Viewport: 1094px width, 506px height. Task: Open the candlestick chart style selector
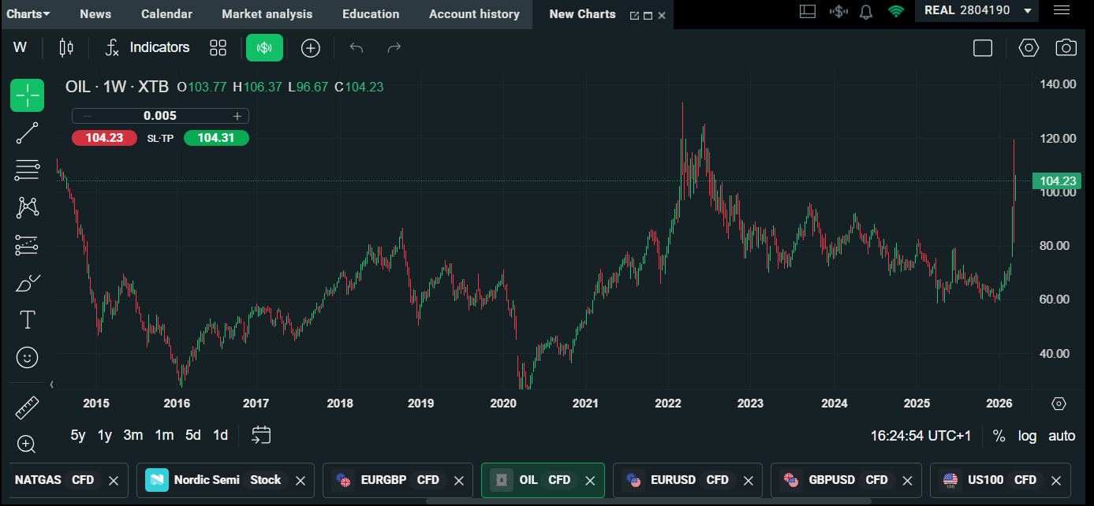pos(66,48)
